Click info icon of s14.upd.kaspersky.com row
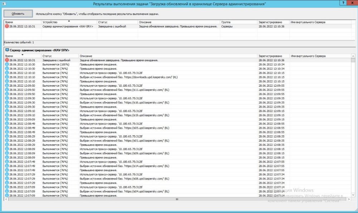 7,166
